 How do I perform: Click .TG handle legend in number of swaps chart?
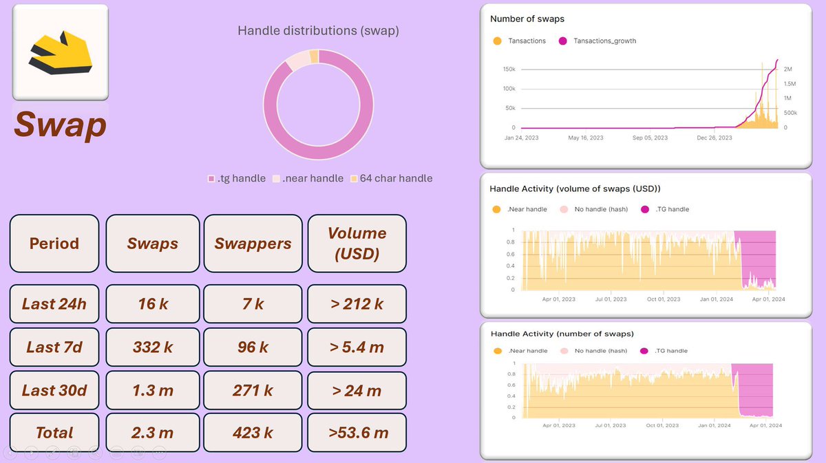point(664,351)
